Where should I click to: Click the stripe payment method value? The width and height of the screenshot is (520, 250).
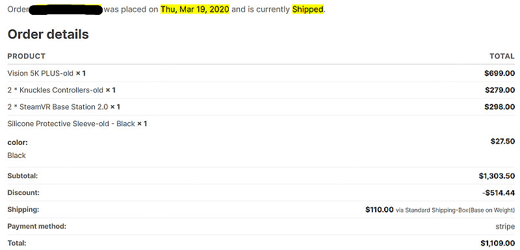[505, 227]
